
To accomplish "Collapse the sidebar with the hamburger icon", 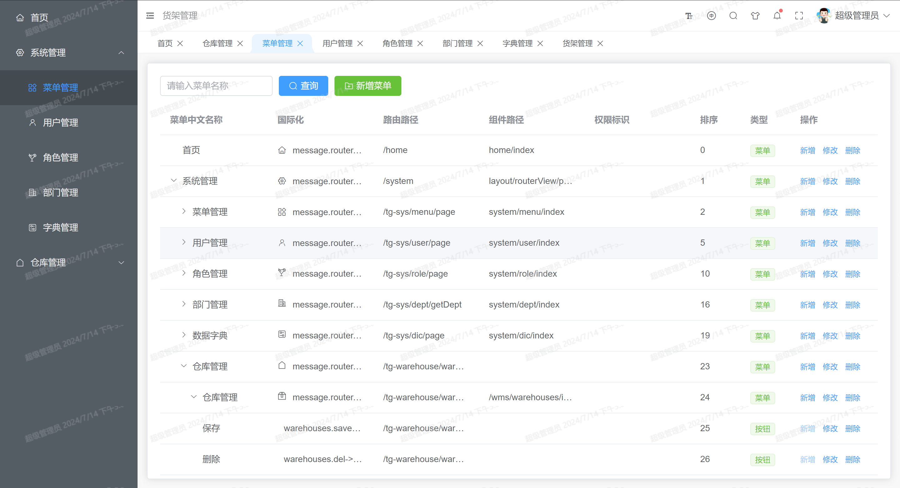I will (x=150, y=16).
